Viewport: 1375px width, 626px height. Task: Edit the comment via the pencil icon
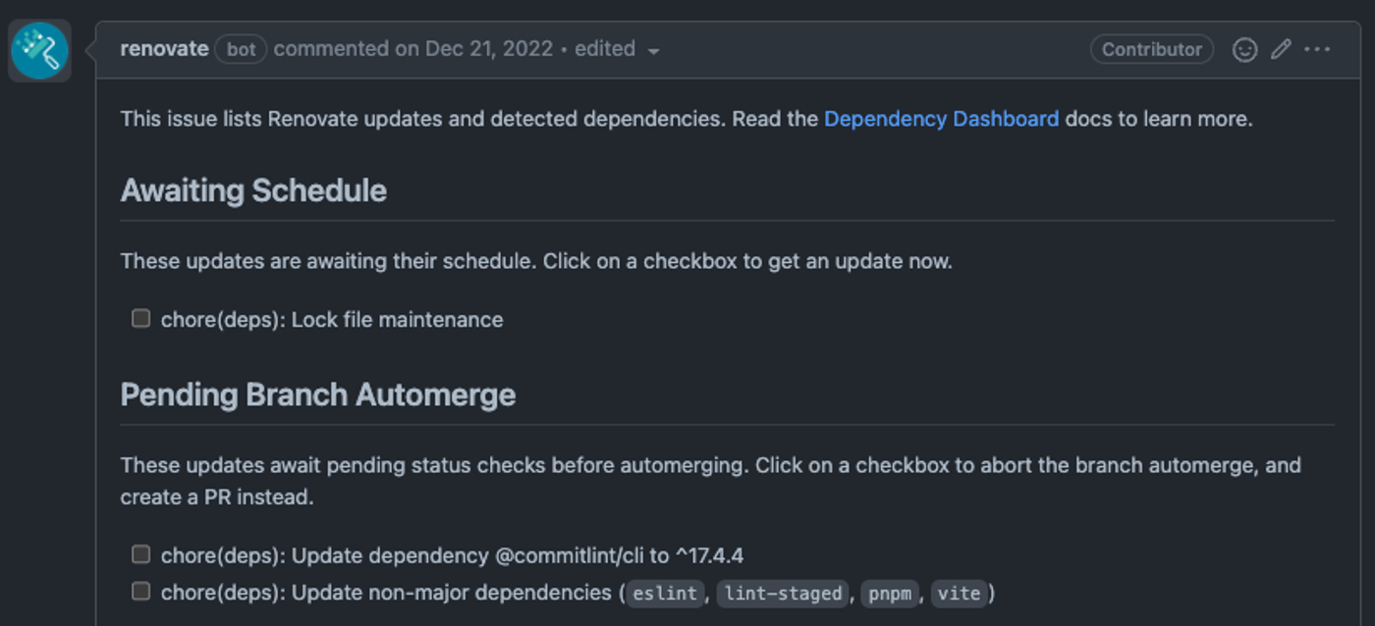pyautogui.click(x=1280, y=49)
